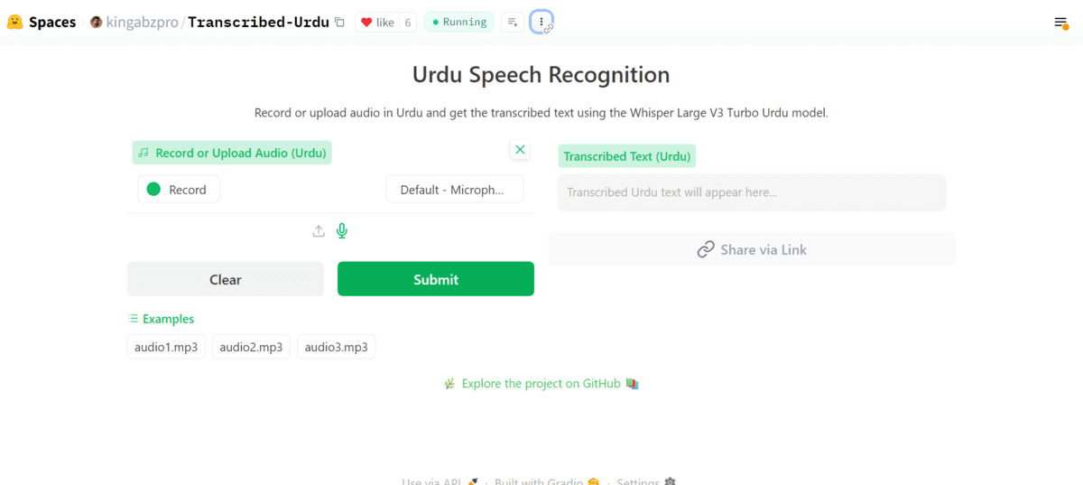Click the Clear button

(x=225, y=280)
